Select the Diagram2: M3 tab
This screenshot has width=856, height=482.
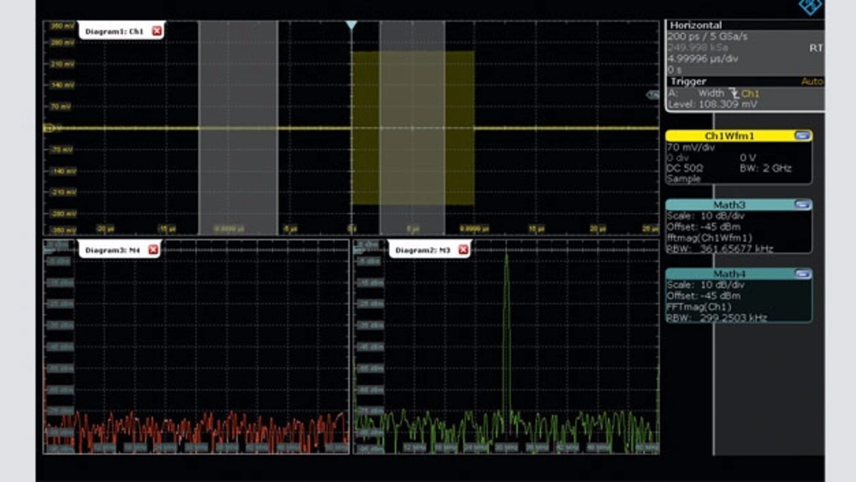point(422,249)
